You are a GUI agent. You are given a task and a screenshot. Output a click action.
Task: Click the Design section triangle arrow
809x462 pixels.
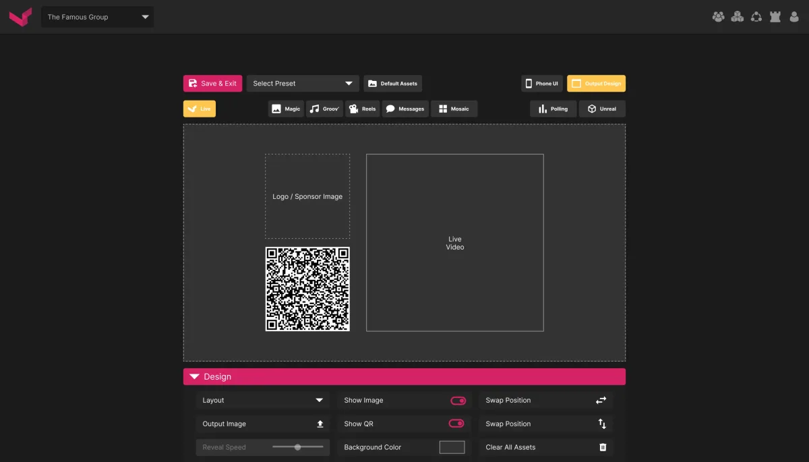pos(195,377)
